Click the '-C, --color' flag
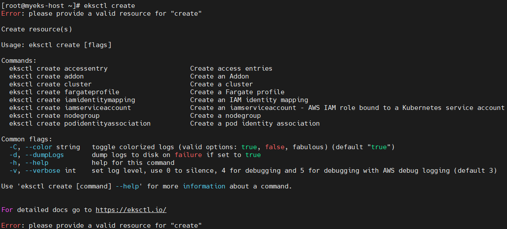 (31, 147)
